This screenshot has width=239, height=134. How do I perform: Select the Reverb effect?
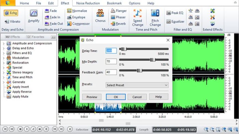click(x=118, y=24)
